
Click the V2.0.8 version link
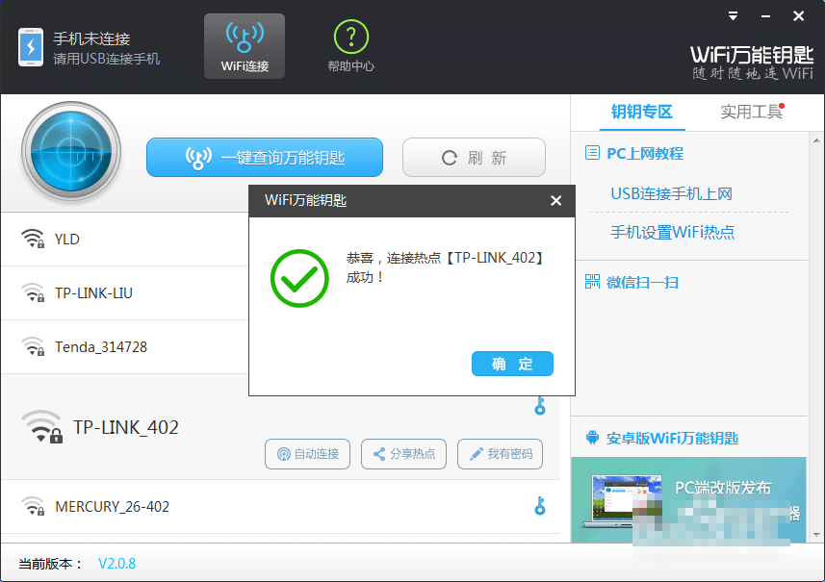[x=116, y=564]
